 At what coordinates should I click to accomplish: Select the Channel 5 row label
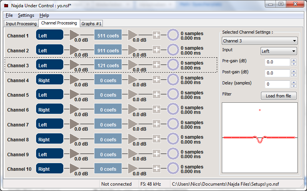pos(18,95)
